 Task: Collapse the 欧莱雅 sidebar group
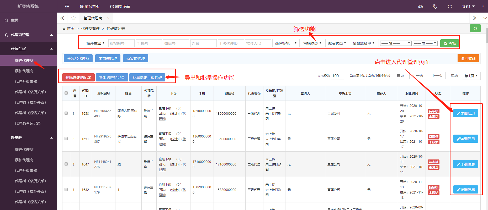(28, 138)
